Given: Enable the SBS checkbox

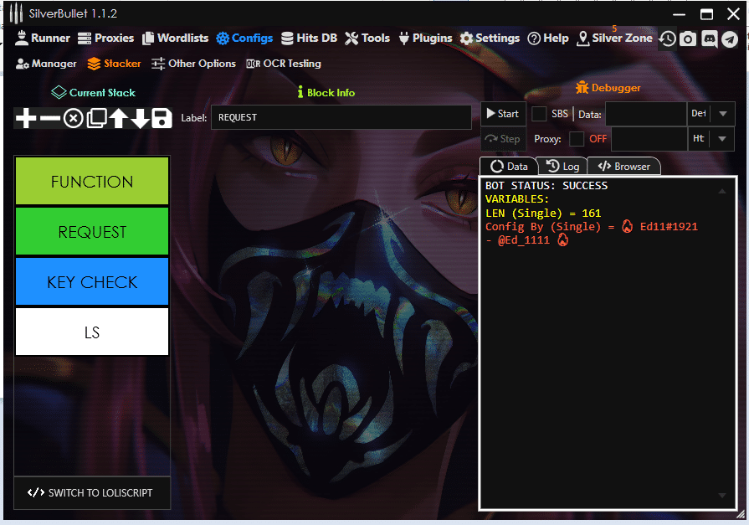Looking at the screenshot, I should pyautogui.click(x=539, y=114).
